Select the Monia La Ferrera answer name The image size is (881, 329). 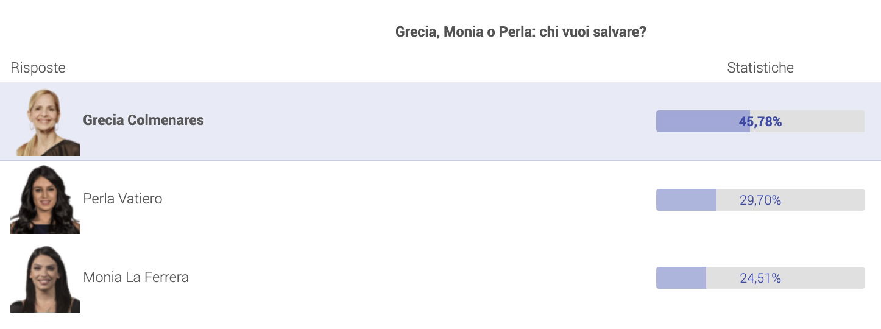point(136,277)
